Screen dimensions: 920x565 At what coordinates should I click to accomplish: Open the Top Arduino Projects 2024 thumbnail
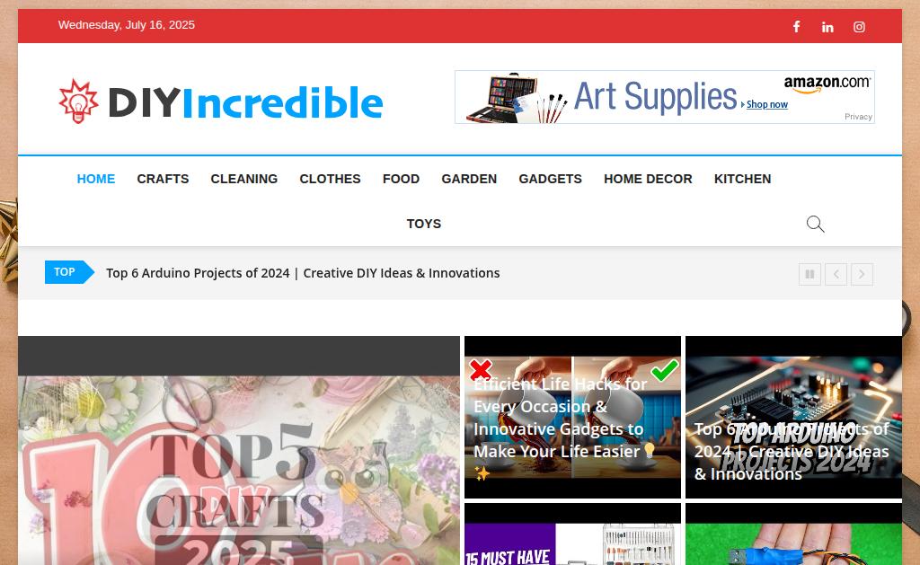point(793,417)
